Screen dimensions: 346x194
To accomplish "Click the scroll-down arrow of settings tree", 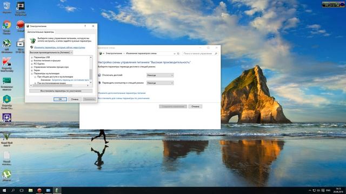I will pyautogui.click(x=91, y=82).
